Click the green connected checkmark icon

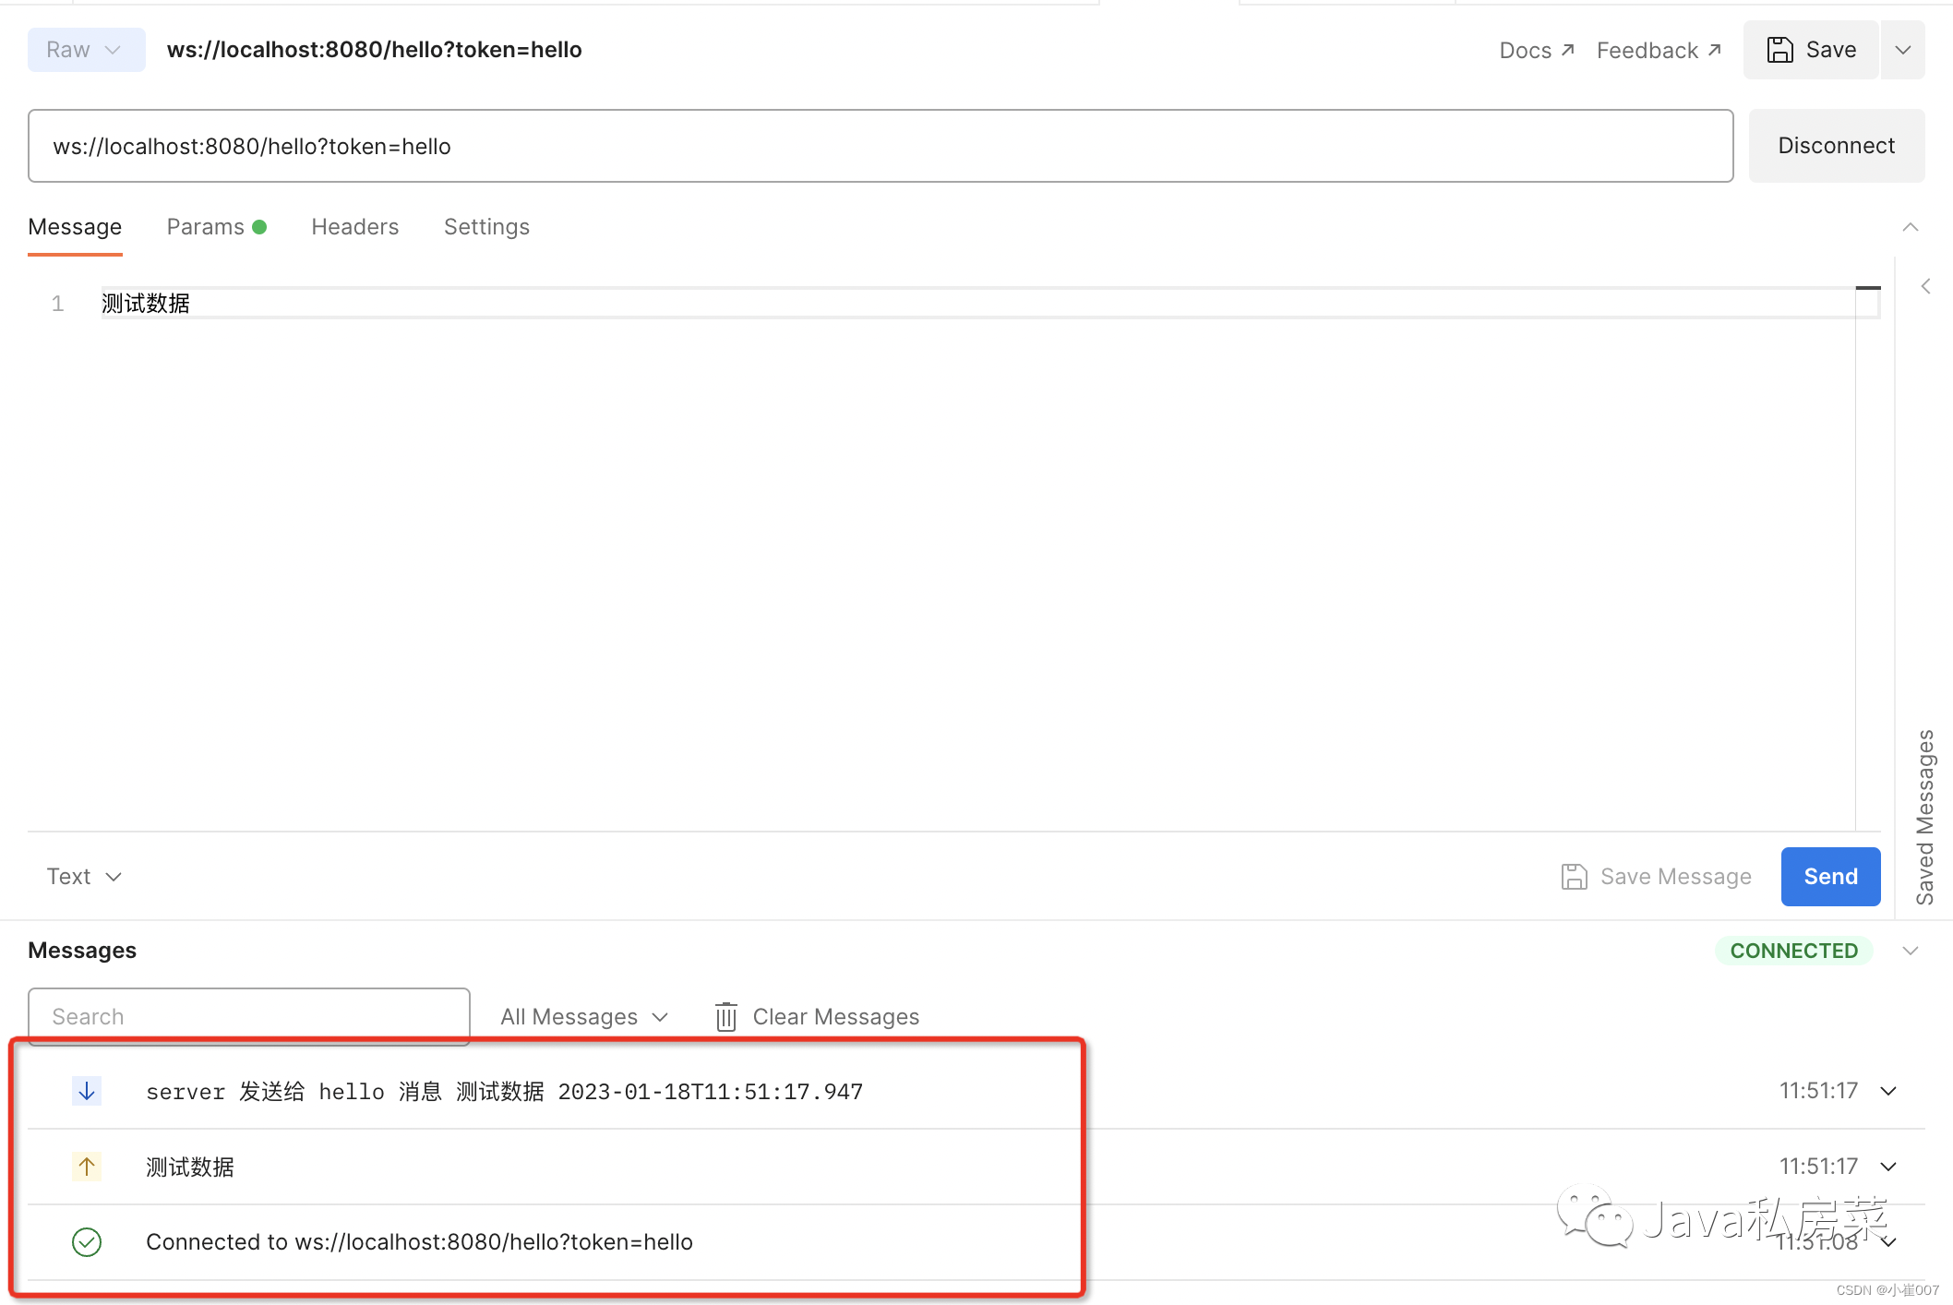[87, 1242]
